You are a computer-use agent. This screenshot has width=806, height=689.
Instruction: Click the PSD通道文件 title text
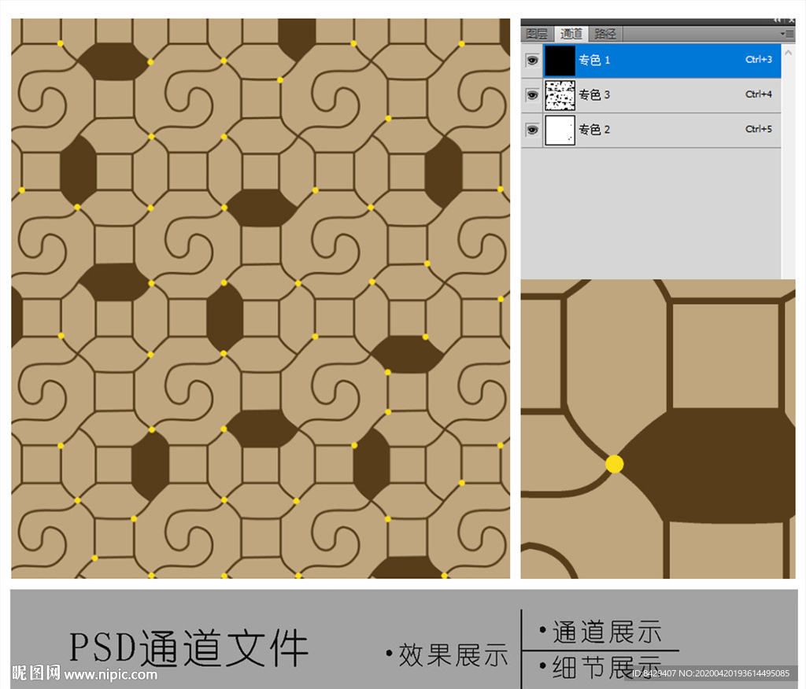tap(189, 648)
